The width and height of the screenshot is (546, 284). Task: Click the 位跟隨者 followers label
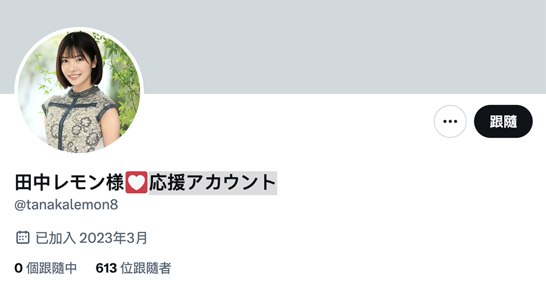[x=146, y=268]
